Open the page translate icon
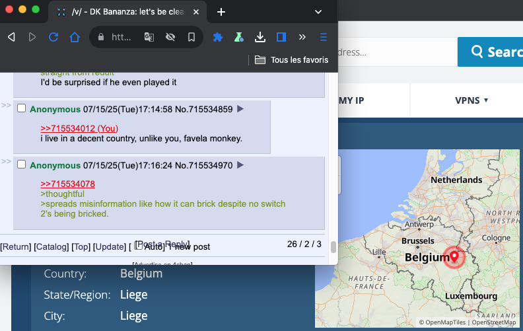Image resolution: width=523 pixels, height=331 pixels. point(149,37)
